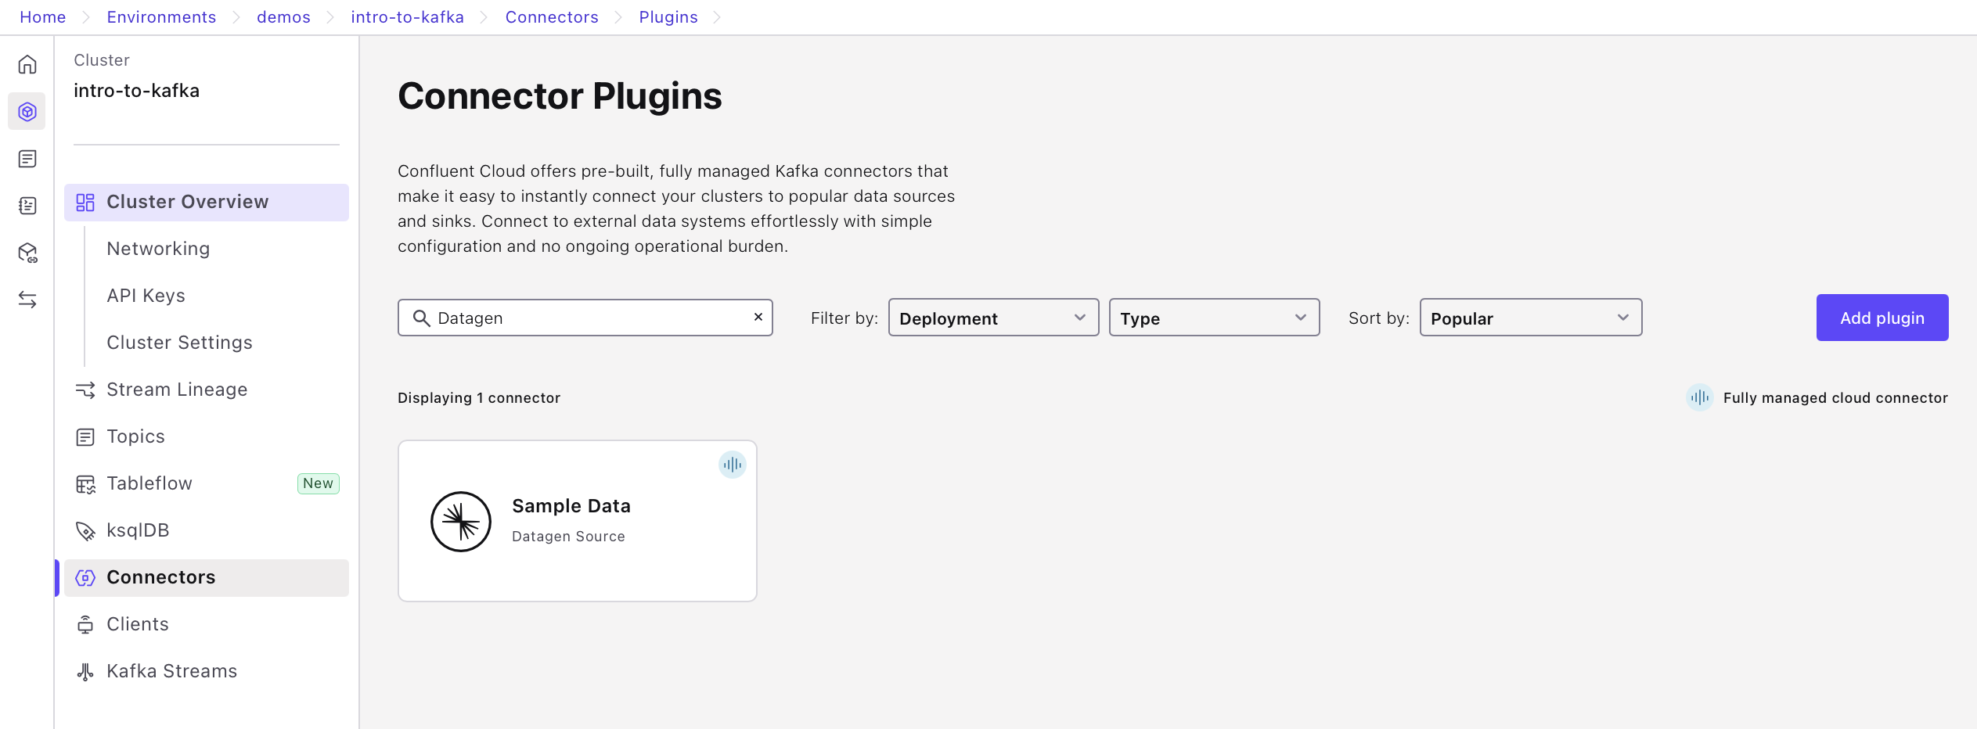
Task: Click the Clients icon in sidebar
Action: 85,625
